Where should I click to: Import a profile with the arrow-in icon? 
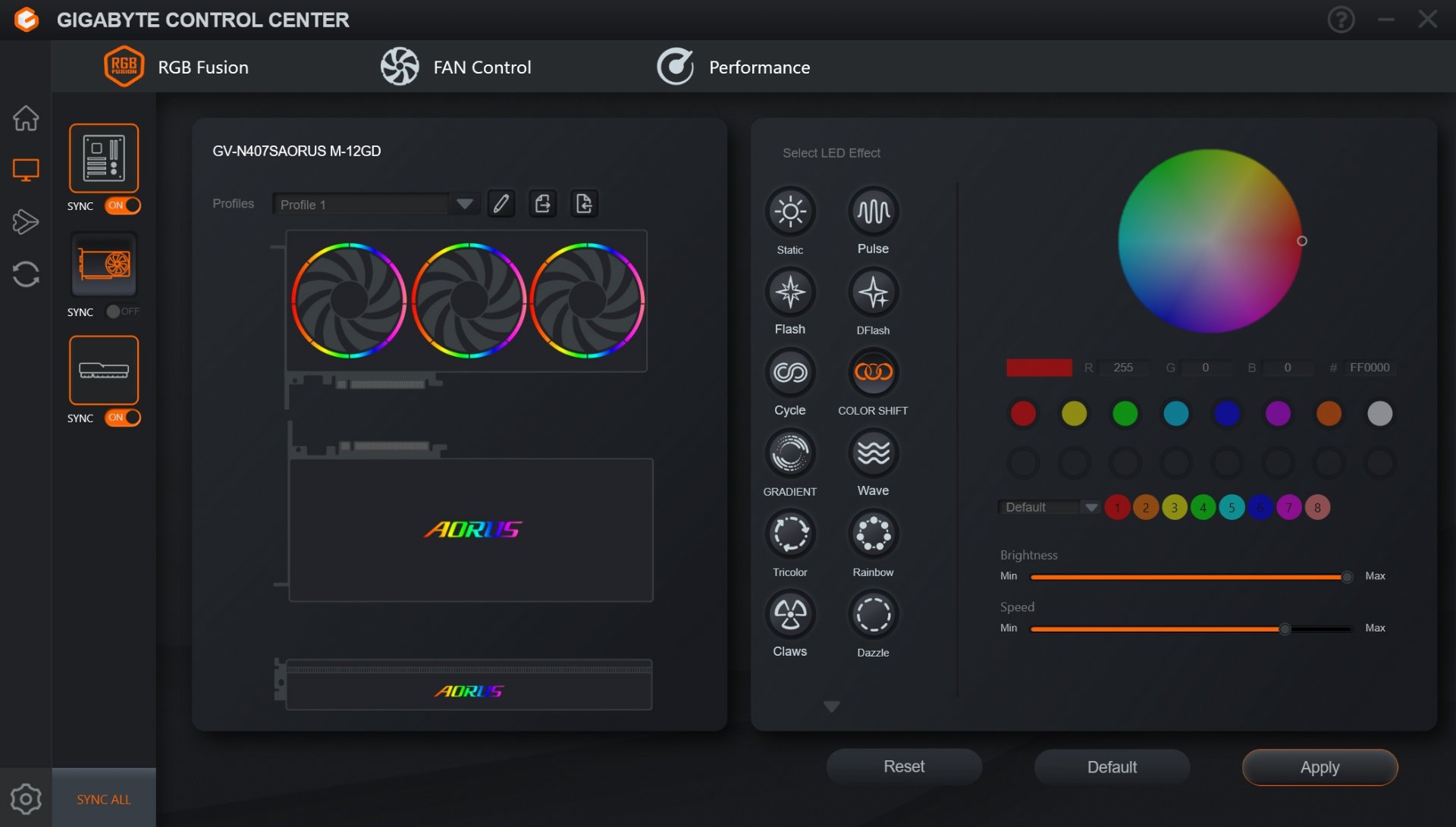click(x=584, y=204)
